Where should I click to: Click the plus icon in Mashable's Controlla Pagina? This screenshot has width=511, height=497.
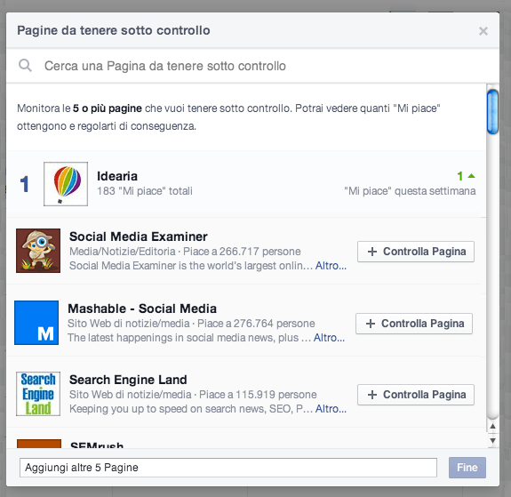[371, 324]
